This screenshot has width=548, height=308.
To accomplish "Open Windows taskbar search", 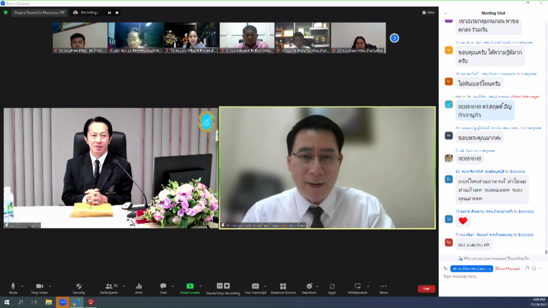I will point(21,302).
